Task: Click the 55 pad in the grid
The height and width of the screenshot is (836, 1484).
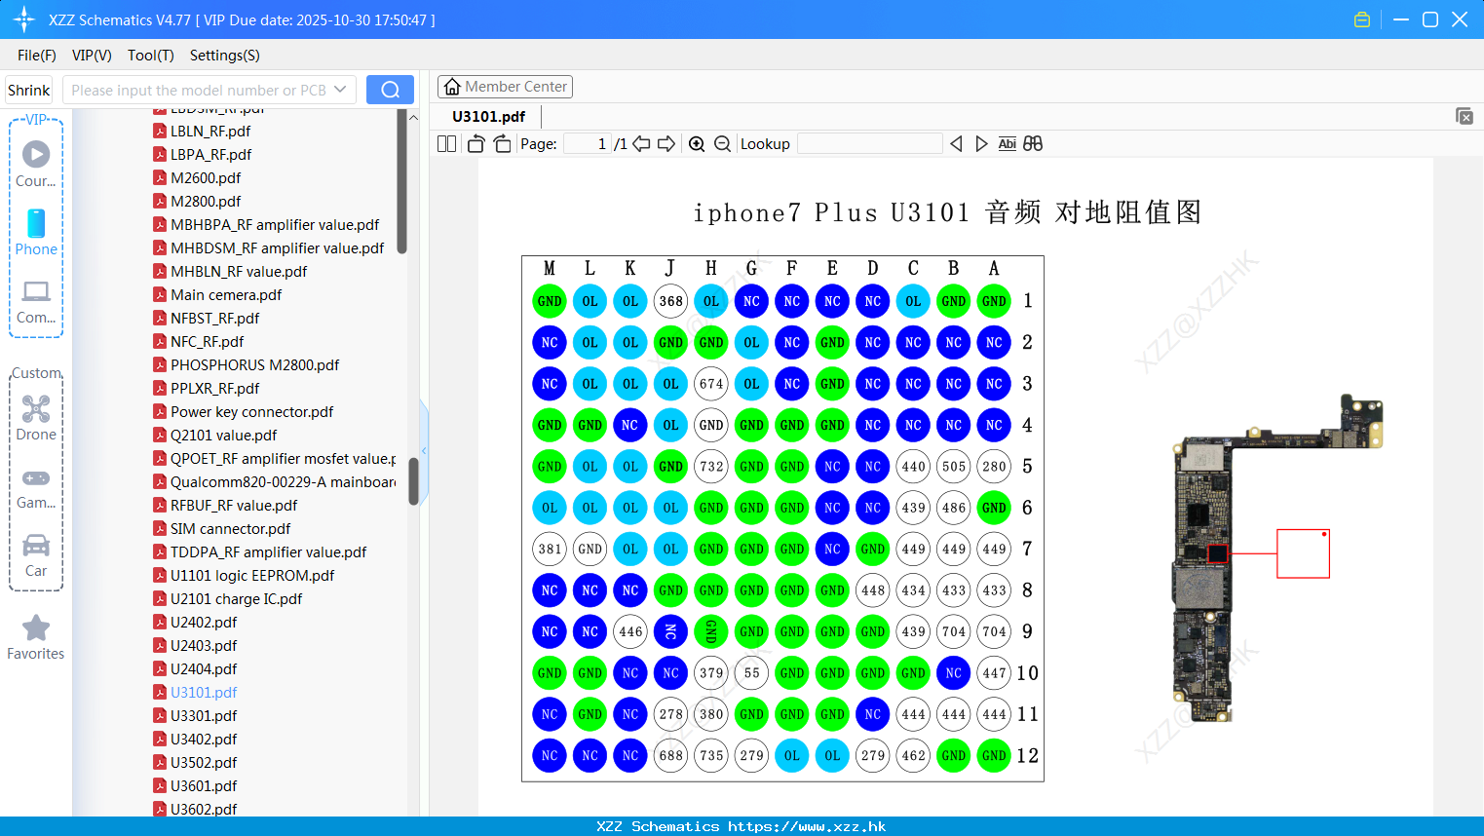Action: (751, 672)
